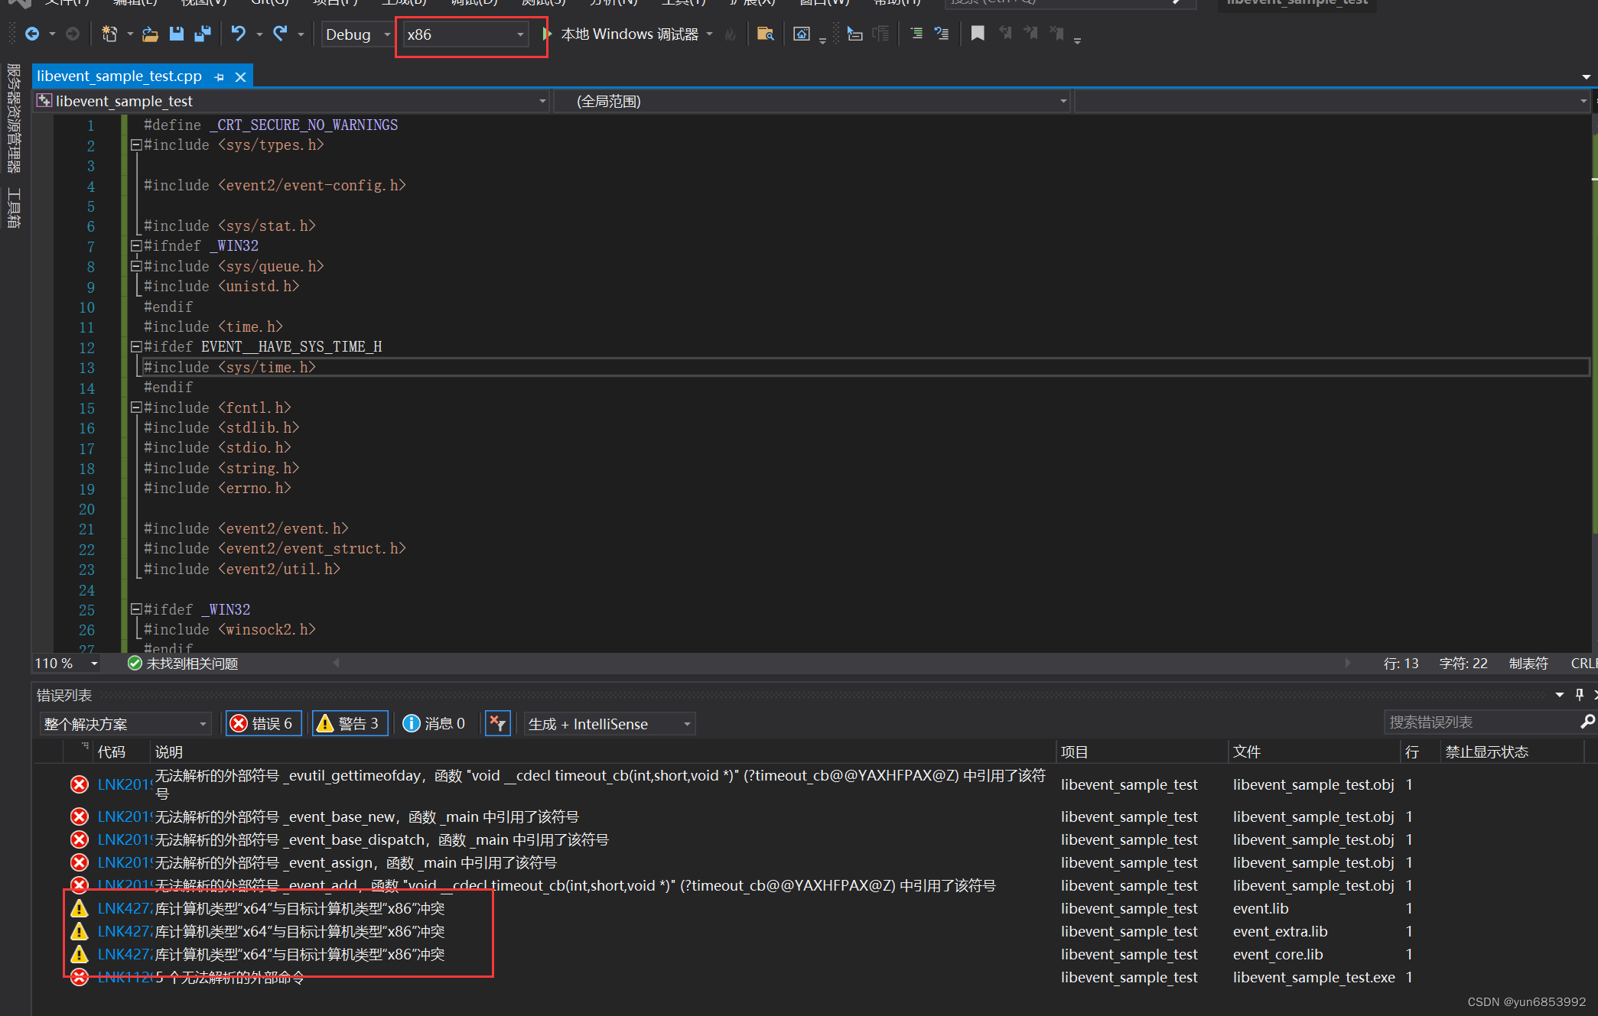The image size is (1598, 1016).
Task: Open the Debug configuration dropdown
Action: pos(357,34)
